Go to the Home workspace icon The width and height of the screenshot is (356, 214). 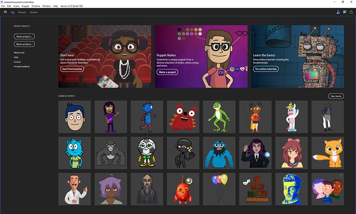point(5,12)
